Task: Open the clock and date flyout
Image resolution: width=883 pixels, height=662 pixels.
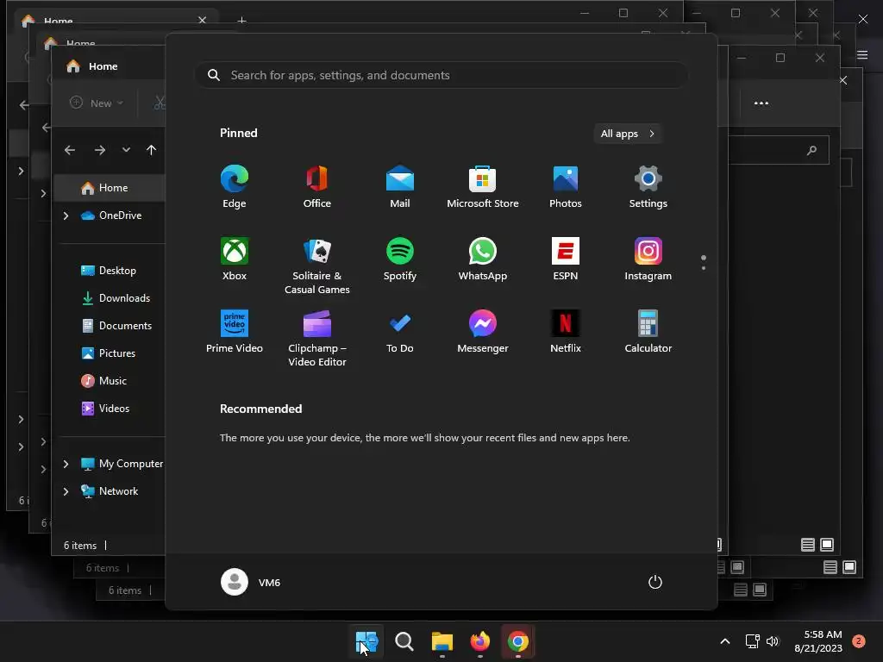Action: [818, 641]
